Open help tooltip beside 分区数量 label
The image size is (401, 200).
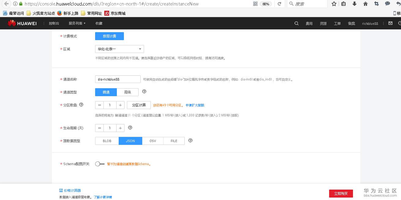(81, 104)
